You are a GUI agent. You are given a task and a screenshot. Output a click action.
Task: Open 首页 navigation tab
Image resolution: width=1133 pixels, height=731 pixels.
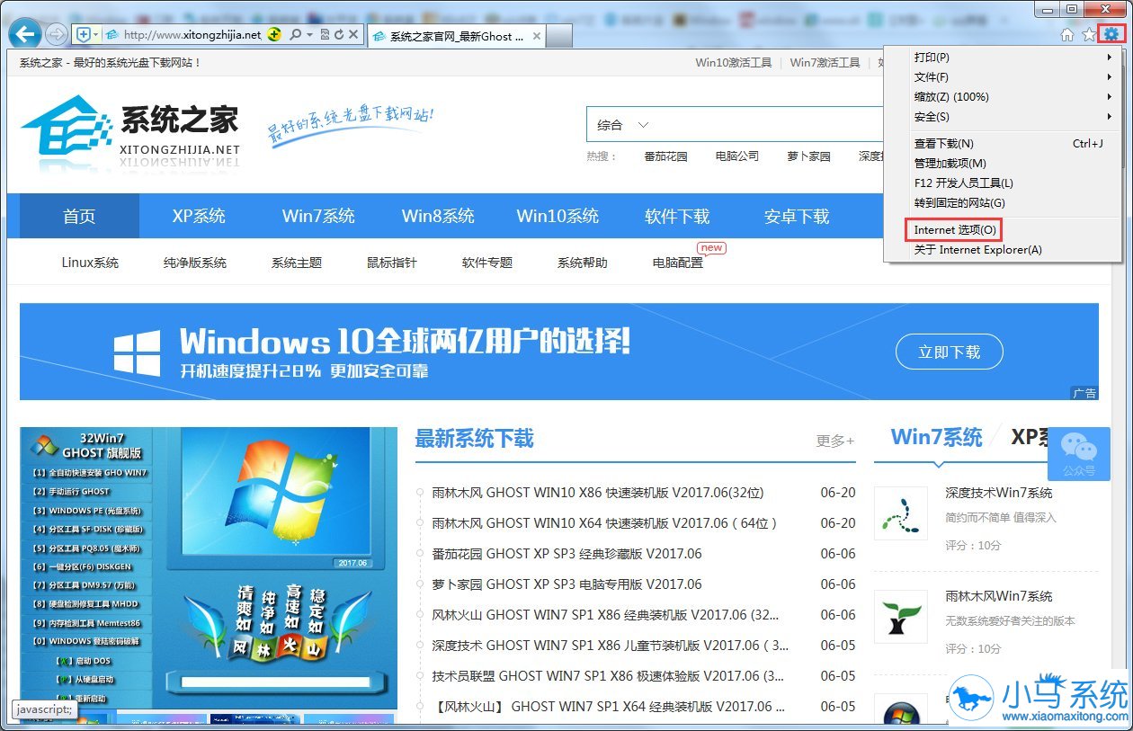click(x=79, y=217)
